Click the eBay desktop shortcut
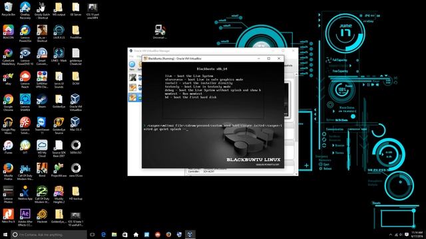The width and height of the screenshot is (426, 239). (x=8, y=78)
